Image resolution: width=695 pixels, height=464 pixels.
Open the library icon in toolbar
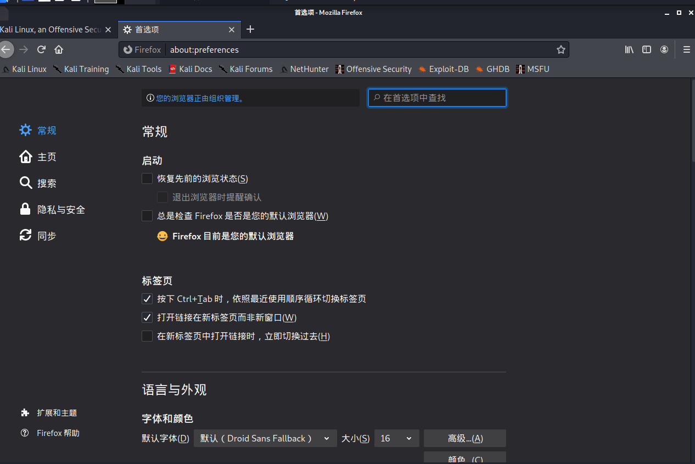629,49
